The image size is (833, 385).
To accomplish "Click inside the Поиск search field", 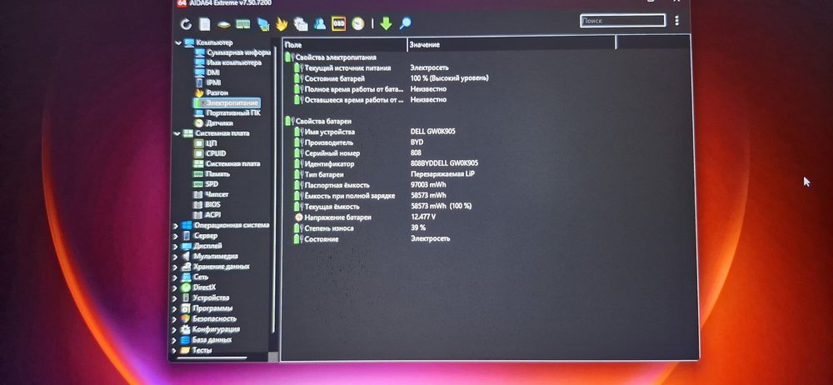I will coord(622,21).
